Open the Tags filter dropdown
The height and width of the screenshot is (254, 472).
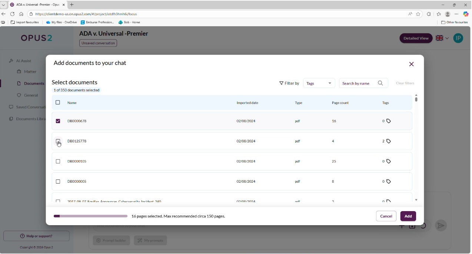(x=319, y=83)
